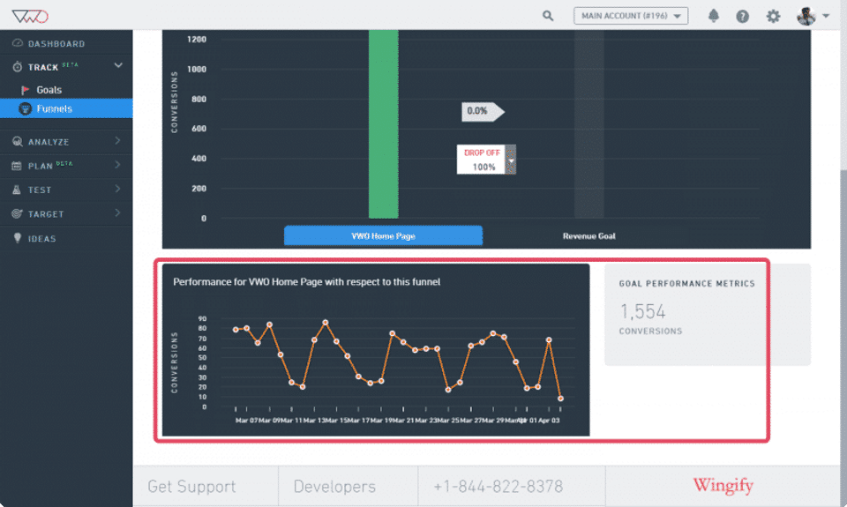Screen dimensions: 847x507
Task: Click the chart title text Performance for VWO Home Page
Action: pyautogui.click(x=306, y=282)
